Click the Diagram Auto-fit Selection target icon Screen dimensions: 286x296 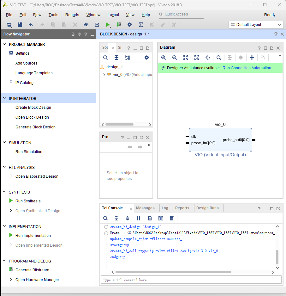(208, 58)
